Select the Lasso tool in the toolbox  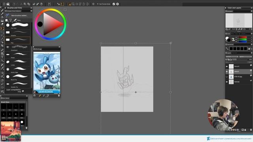[2, 35]
